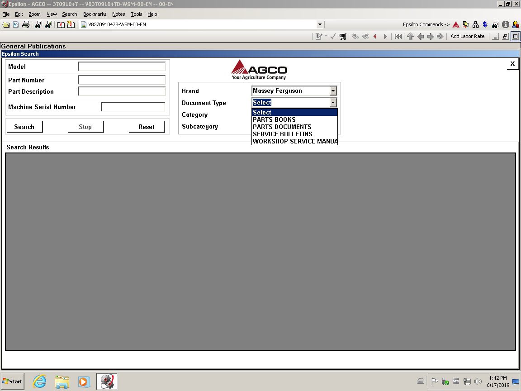Screen dimensions: 521x391
Task: Open the Notes menu
Action: coord(118,14)
